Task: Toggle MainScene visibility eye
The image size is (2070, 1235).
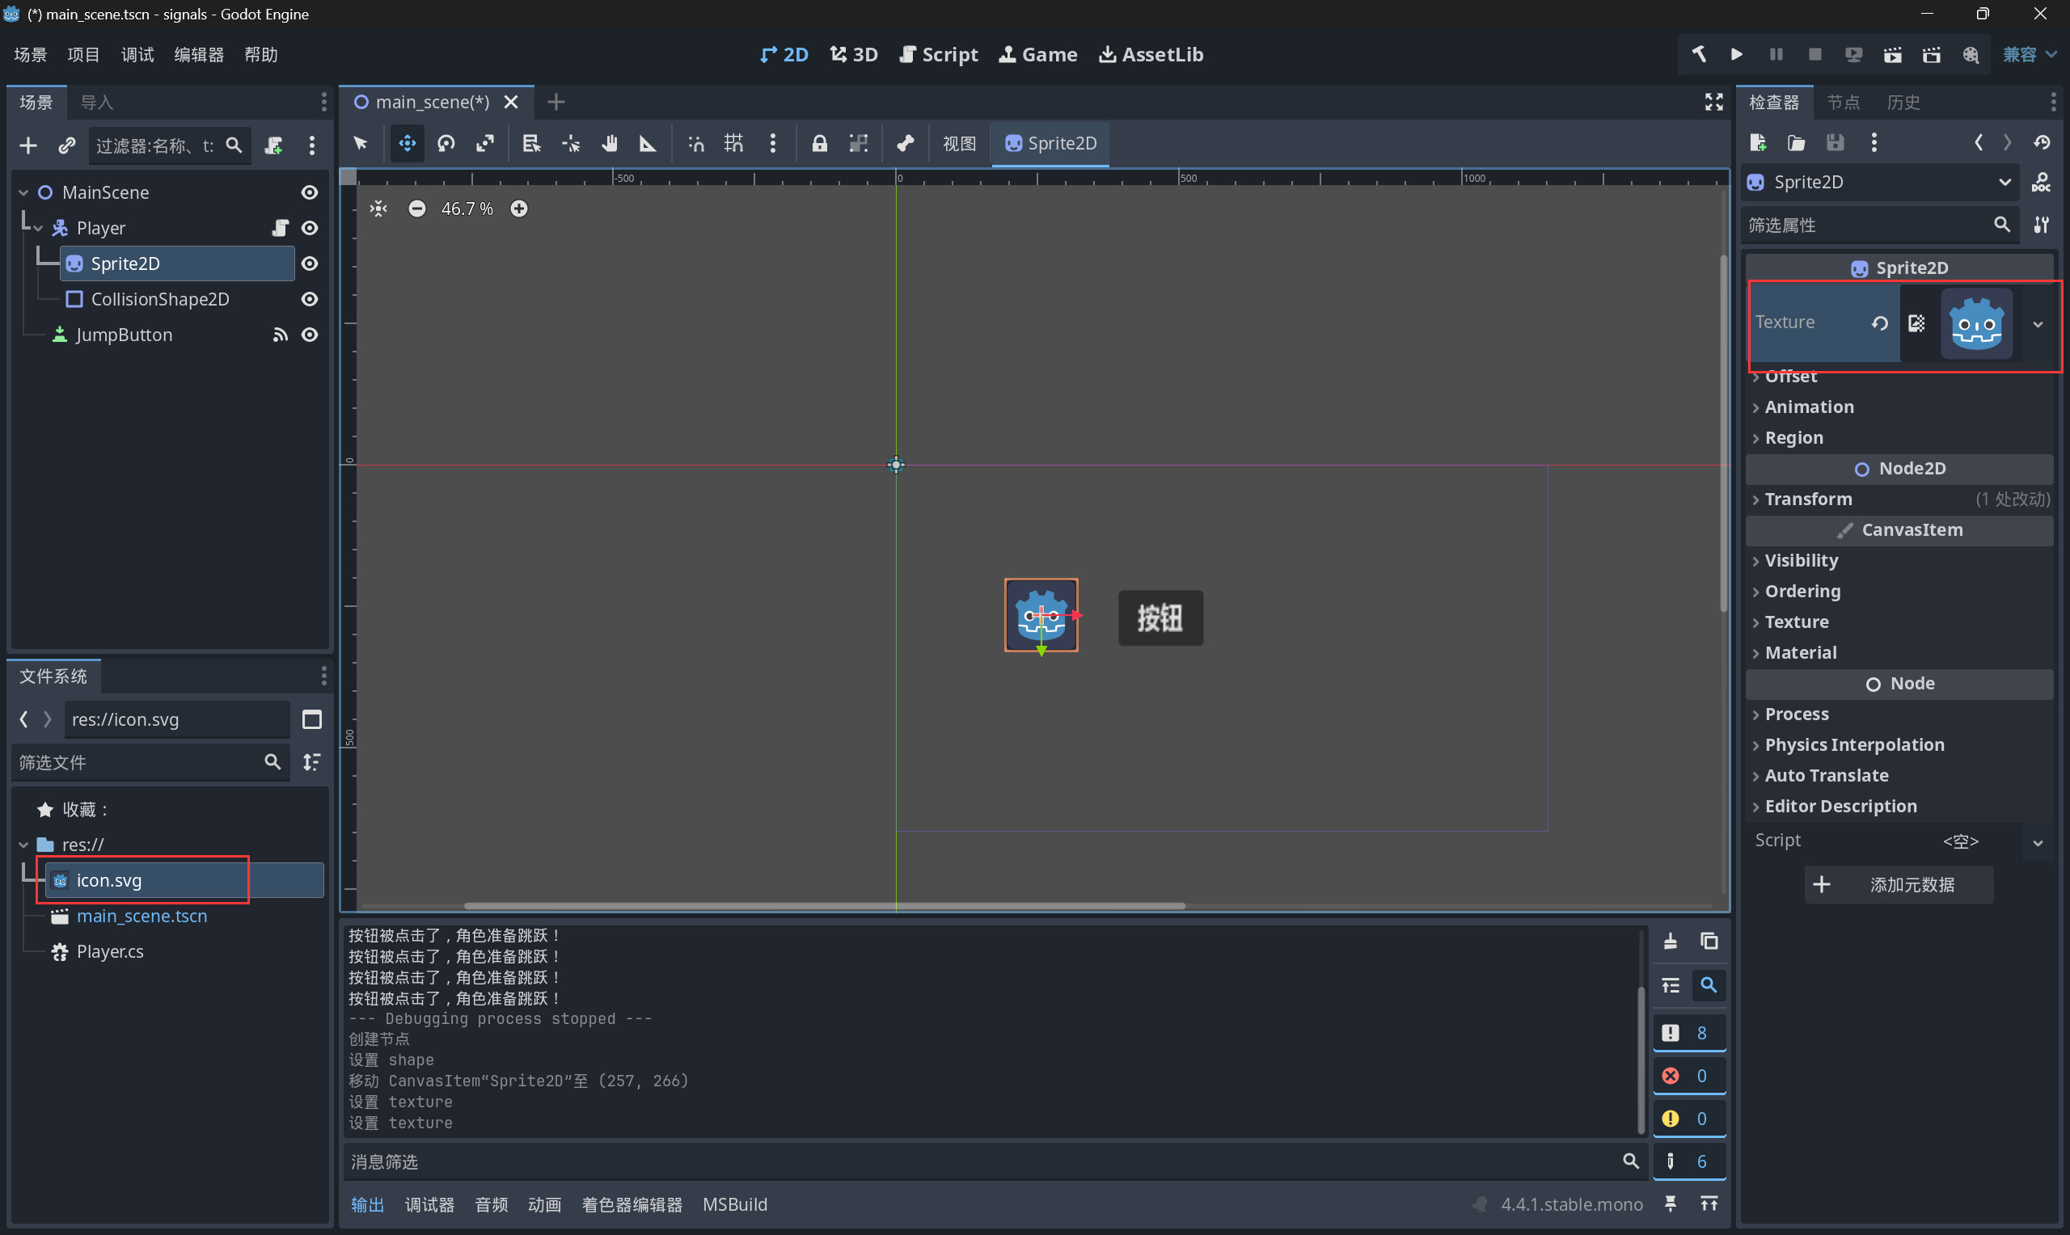Action: (310, 193)
